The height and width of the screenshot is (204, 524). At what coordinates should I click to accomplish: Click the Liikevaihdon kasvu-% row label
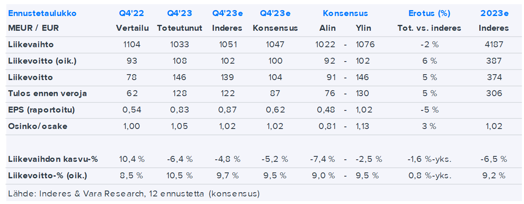53,159
